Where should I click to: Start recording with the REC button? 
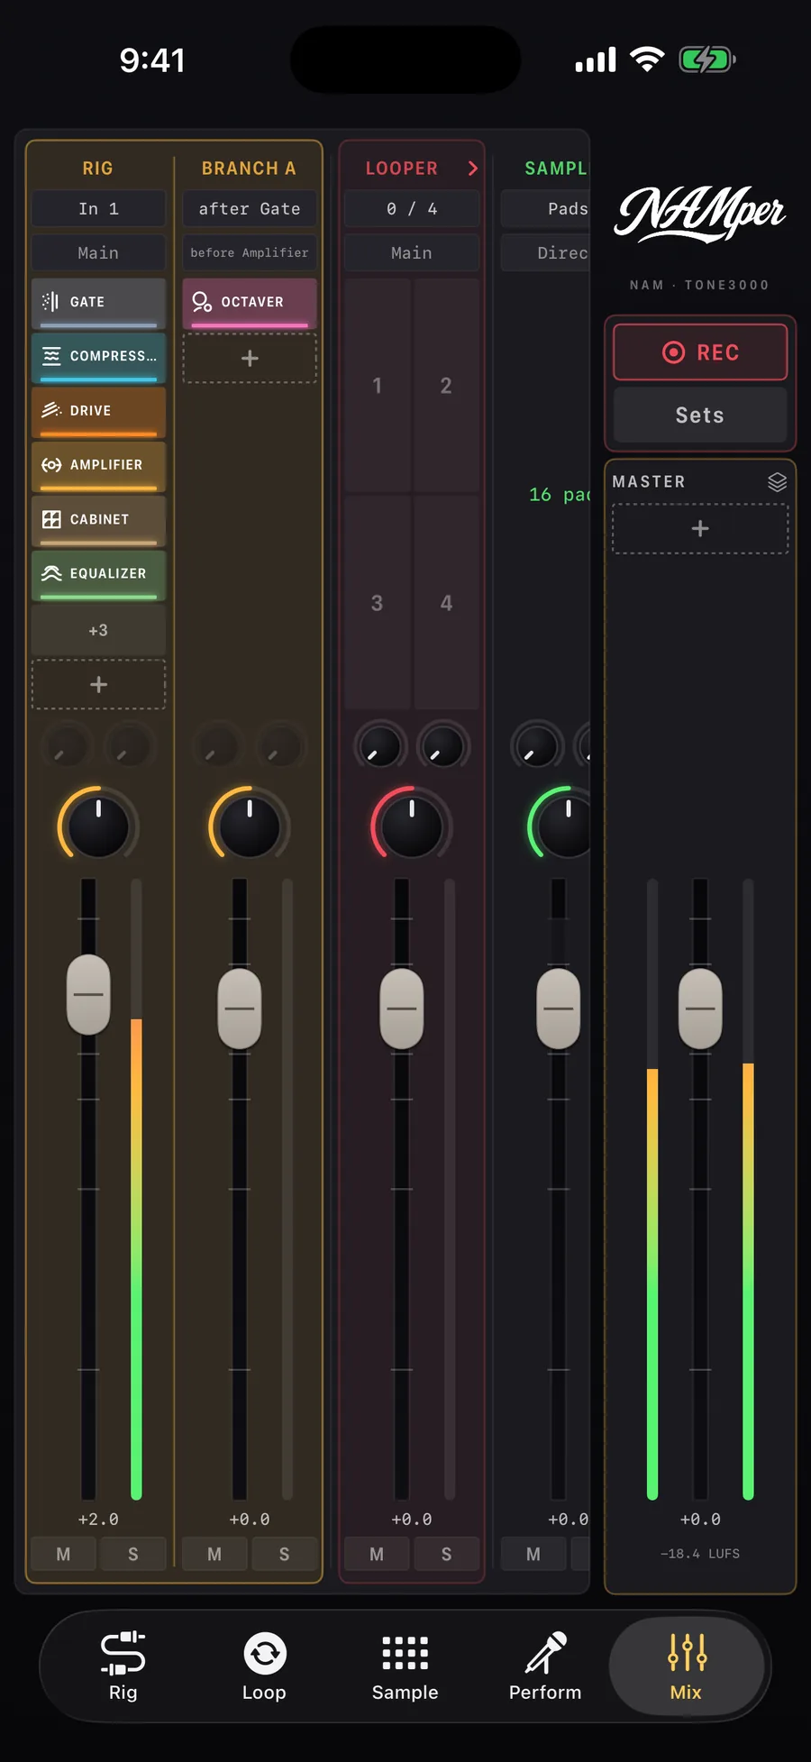coord(700,352)
